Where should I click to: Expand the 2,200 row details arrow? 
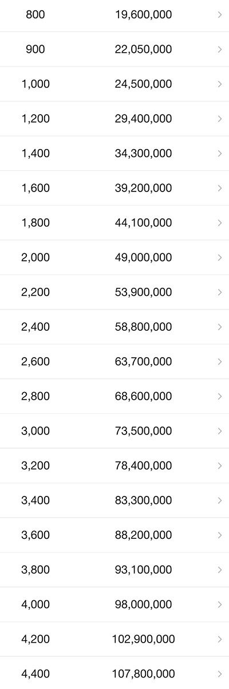point(220,292)
